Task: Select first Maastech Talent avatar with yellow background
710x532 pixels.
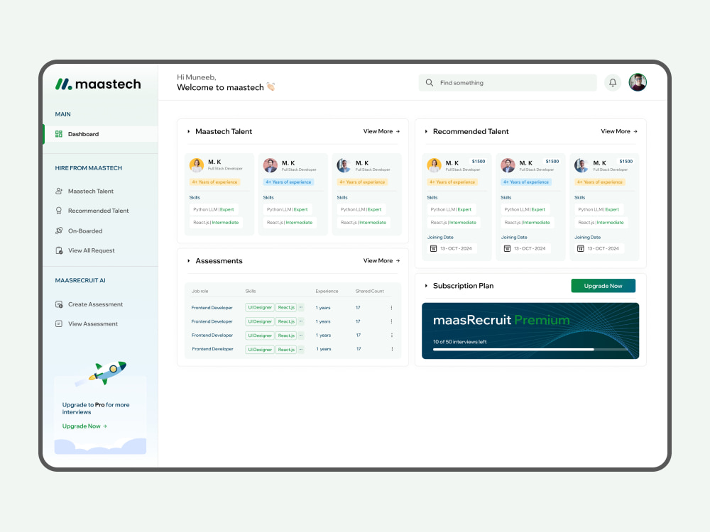Action: pyautogui.click(x=197, y=165)
